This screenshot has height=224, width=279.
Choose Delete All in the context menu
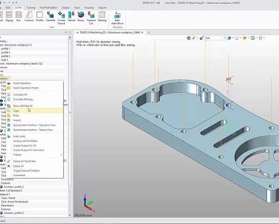pos(35,166)
